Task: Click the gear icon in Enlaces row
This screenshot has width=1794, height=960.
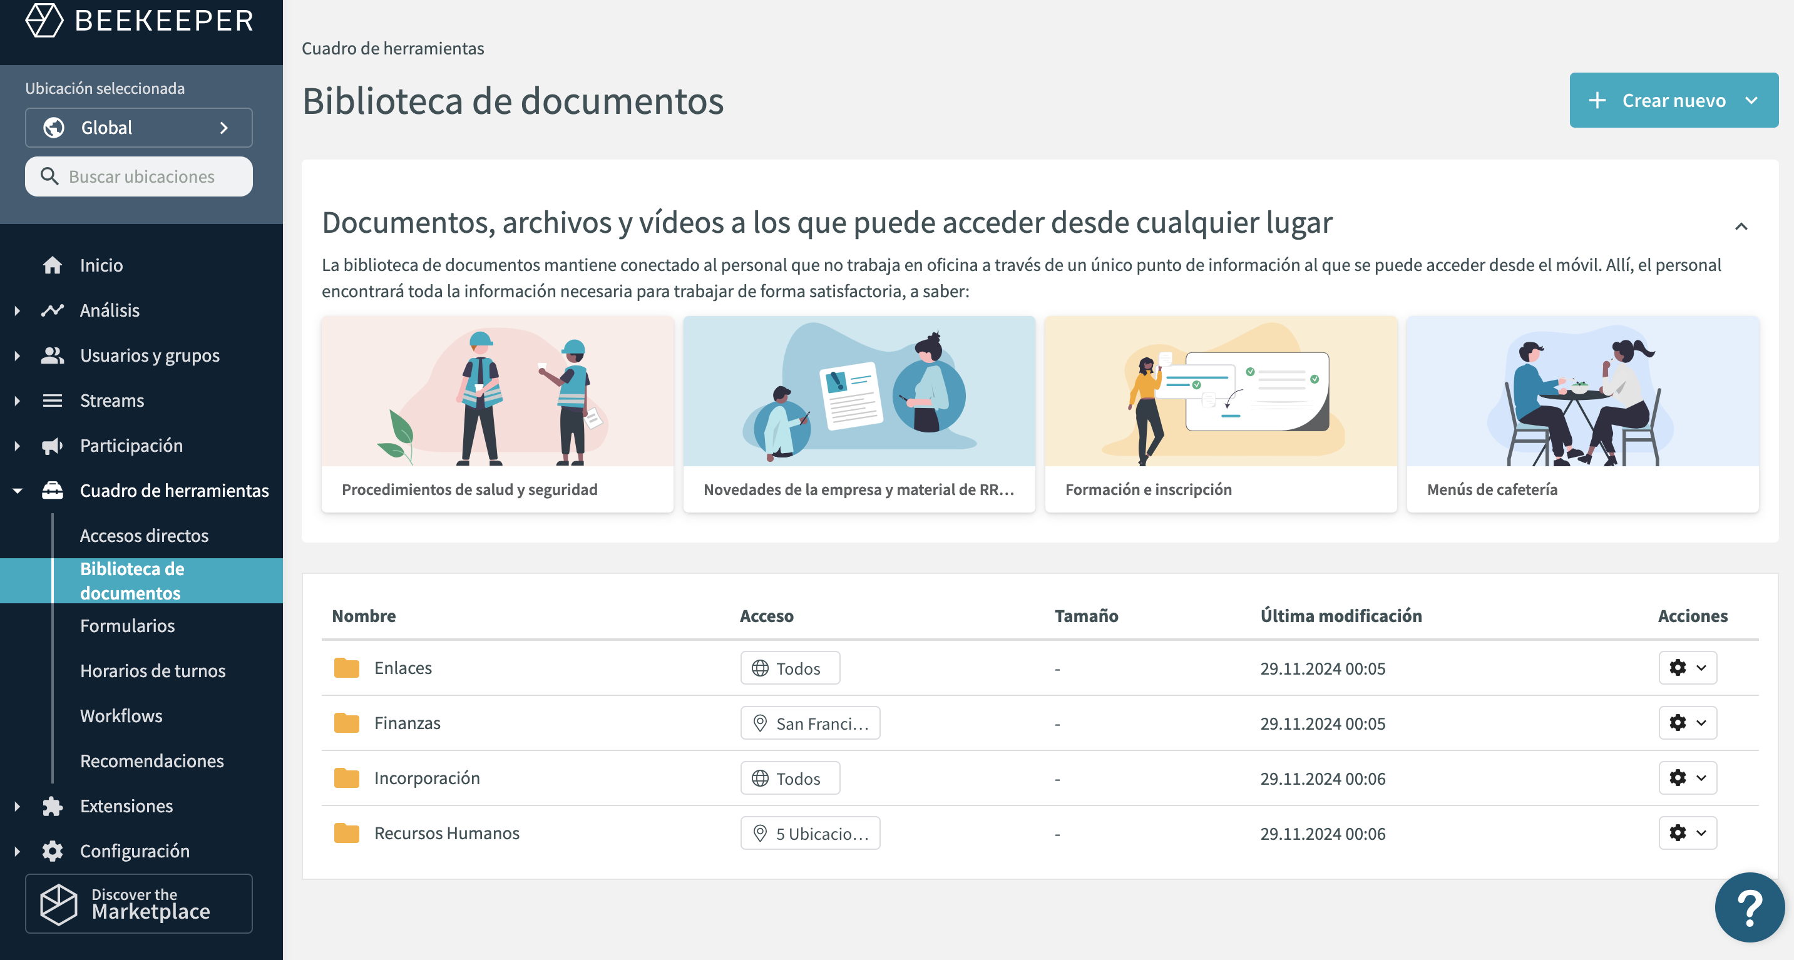Action: [1678, 668]
